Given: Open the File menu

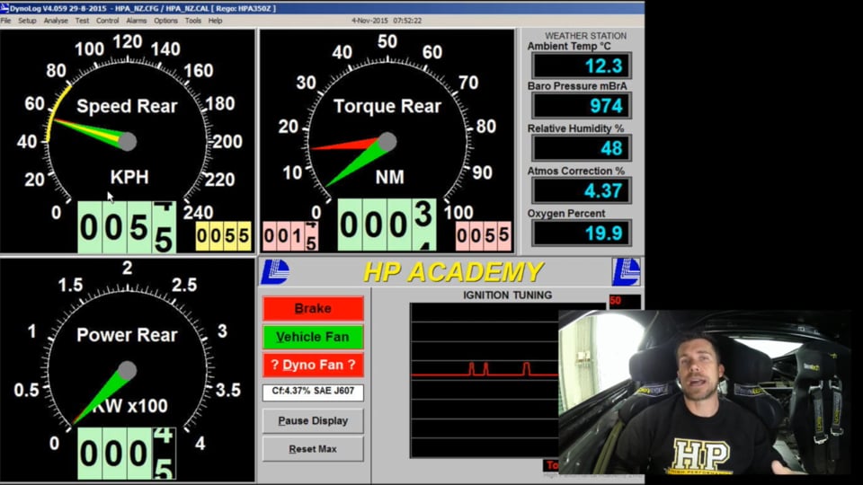Looking at the screenshot, I should click(x=5, y=21).
